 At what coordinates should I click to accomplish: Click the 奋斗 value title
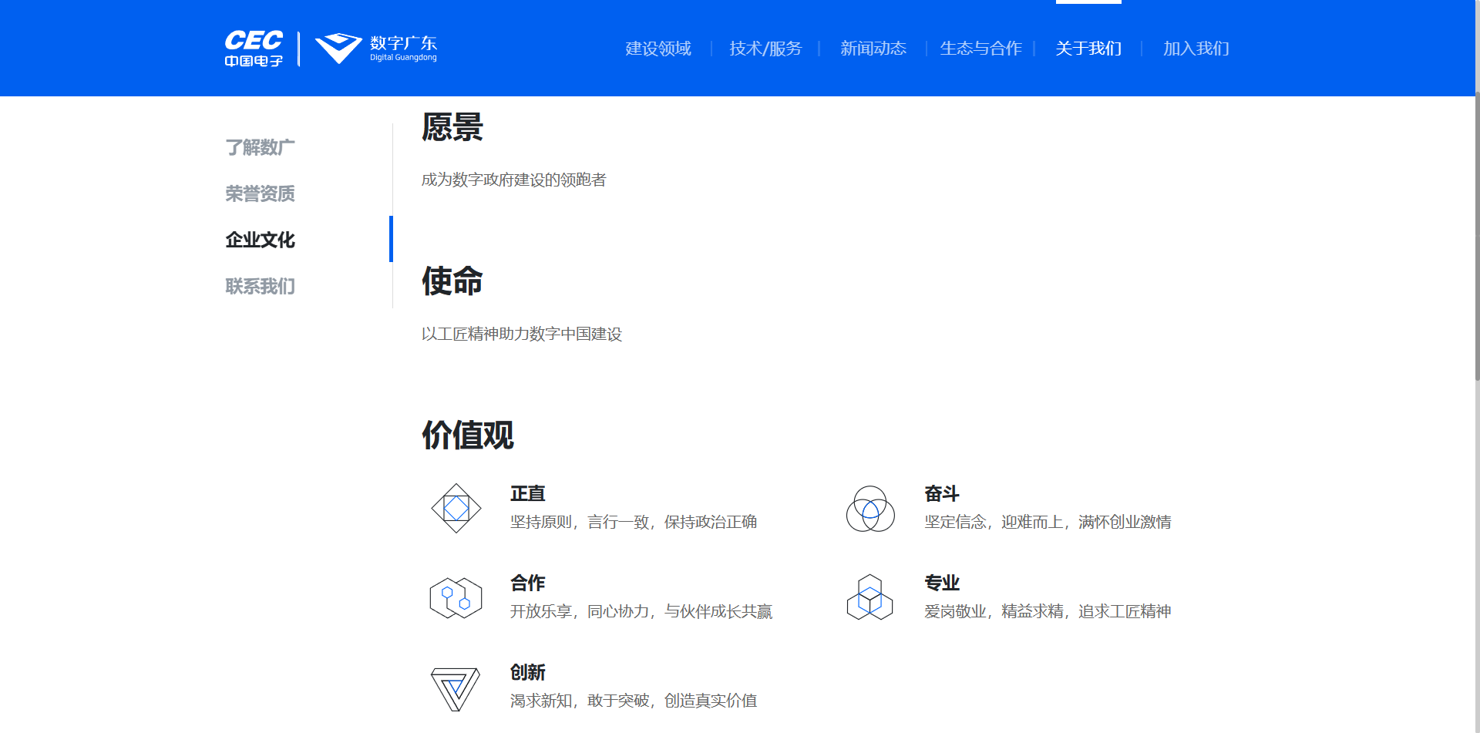(x=942, y=493)
